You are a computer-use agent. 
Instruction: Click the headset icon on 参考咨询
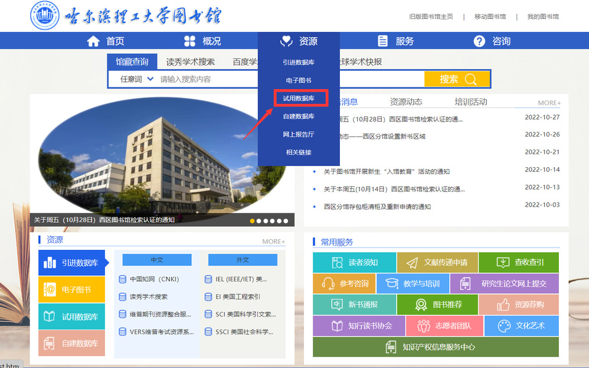[x=328, y=284]
